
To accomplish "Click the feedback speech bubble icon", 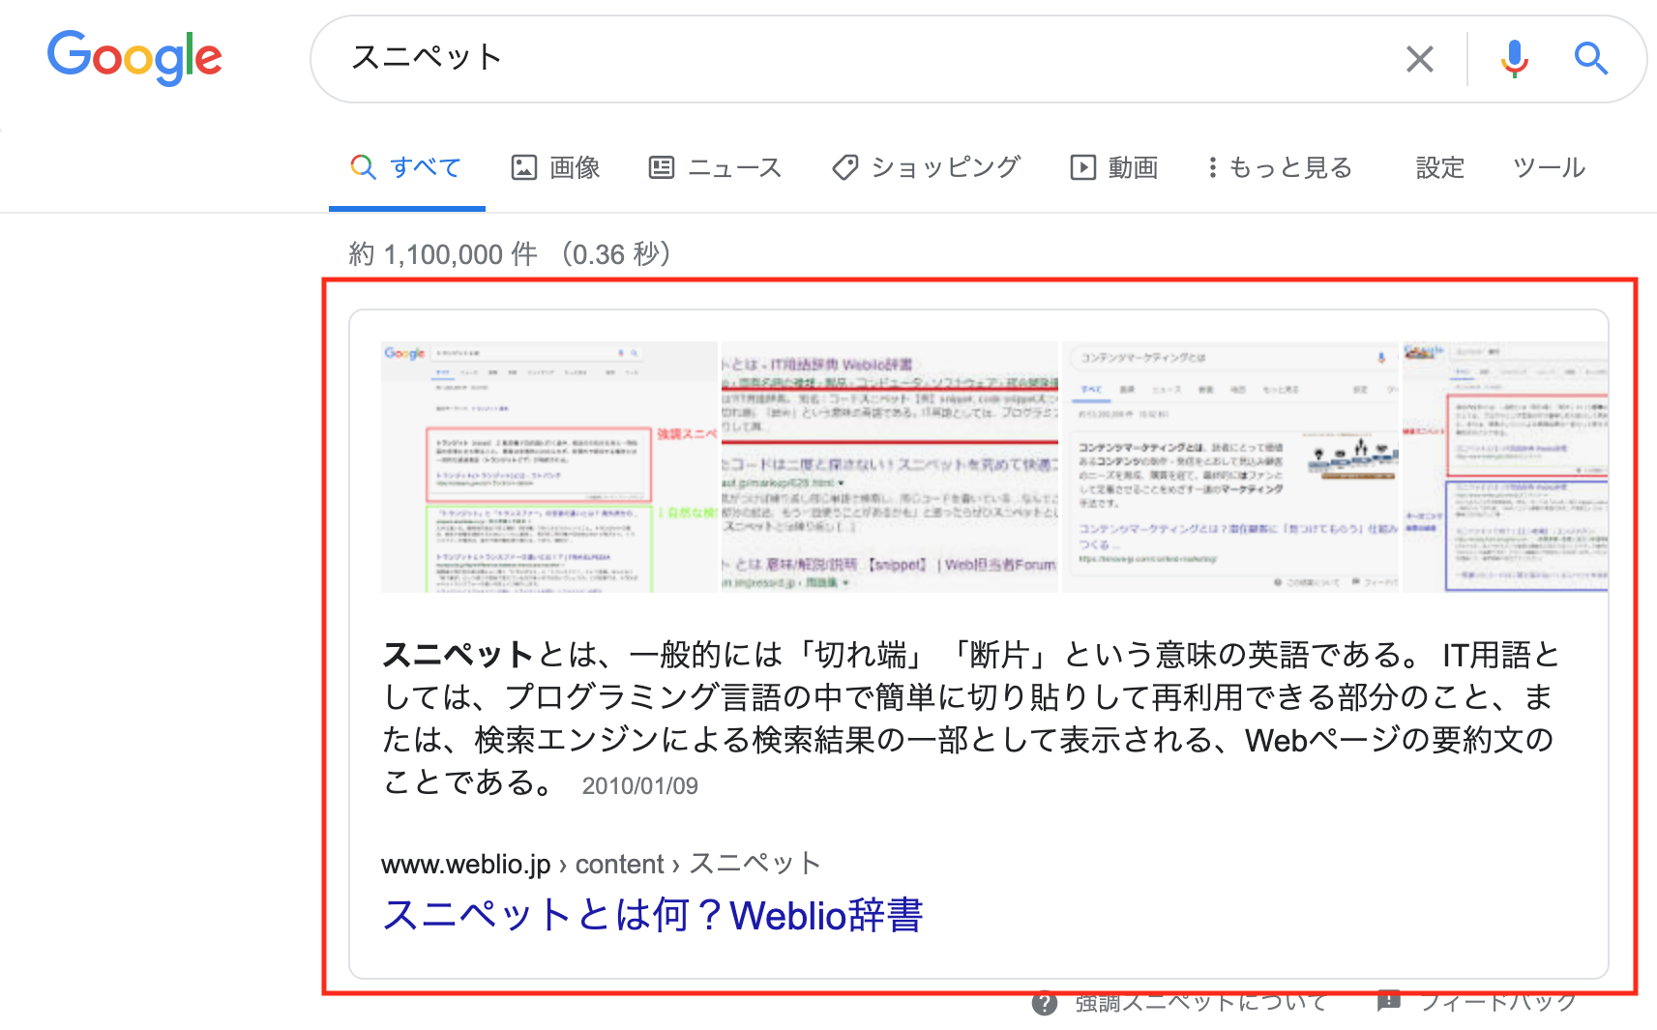I will coord(1389,1002).
